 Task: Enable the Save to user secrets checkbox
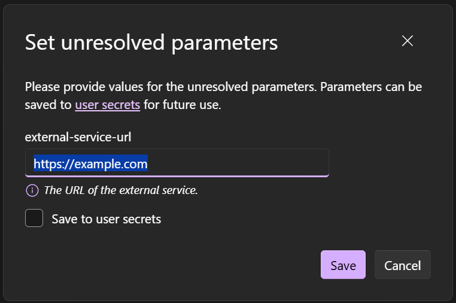(34, 219)
